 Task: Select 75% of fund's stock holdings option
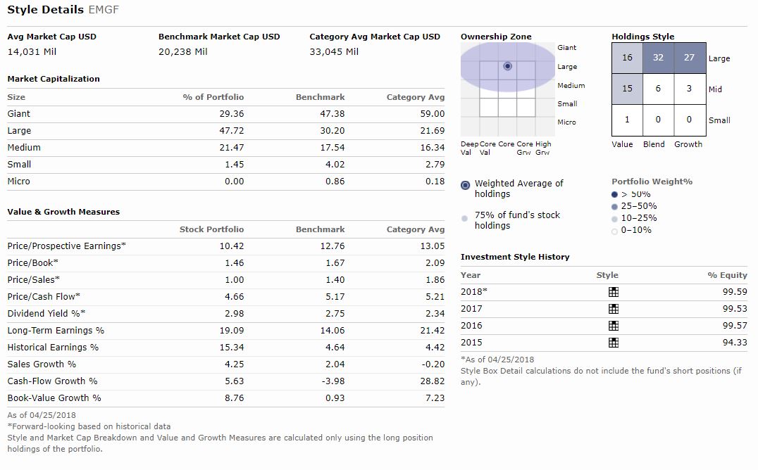pyautogui.click(x=464, y=218)
